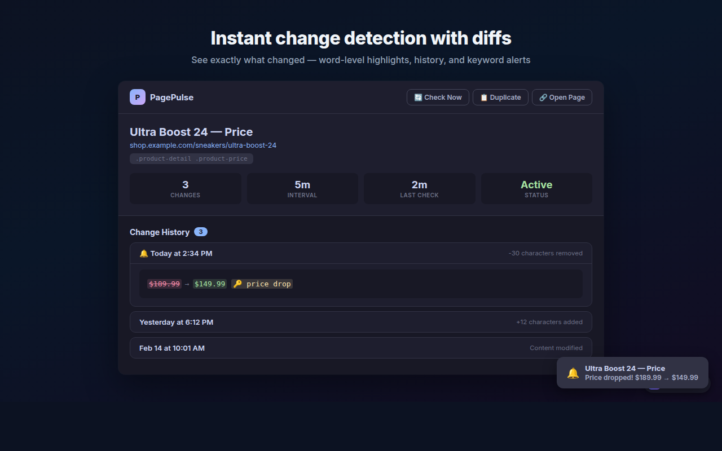Click the Check Now button
Image resolution: width=722 pixels, height=451 pixels.
click(x=438, y=97)
